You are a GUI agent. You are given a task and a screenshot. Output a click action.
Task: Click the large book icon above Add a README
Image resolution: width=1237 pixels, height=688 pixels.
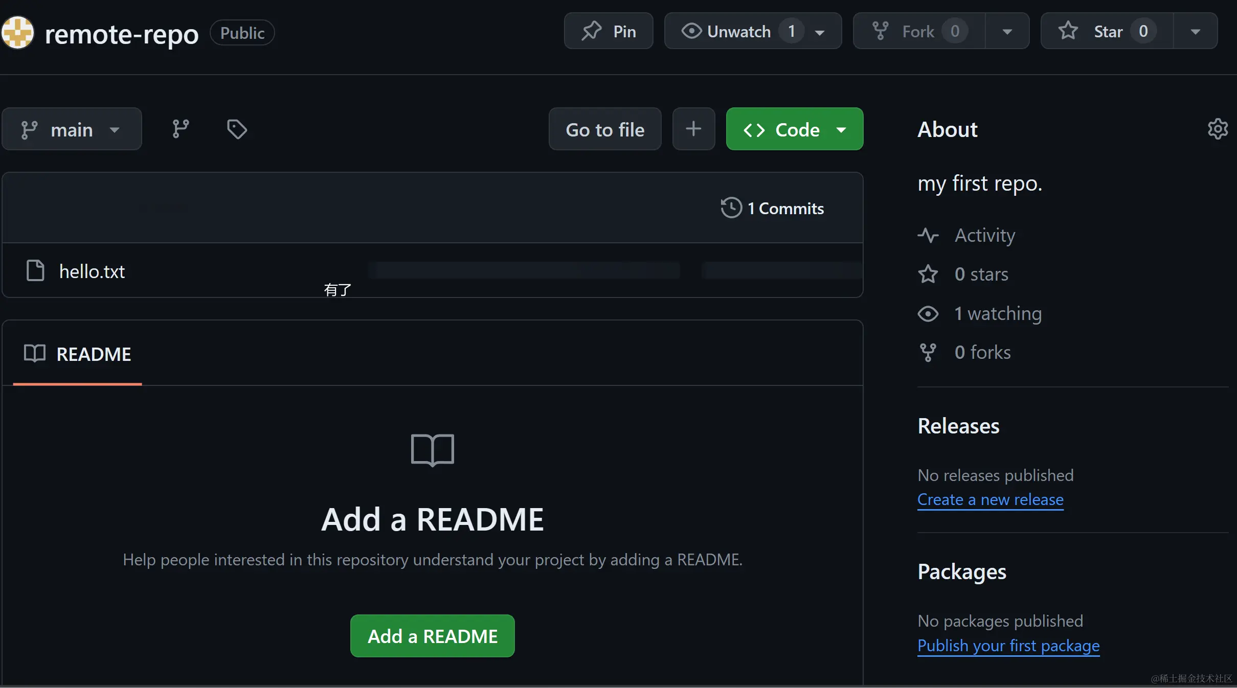pyautogui.click(x=432, y=450)
